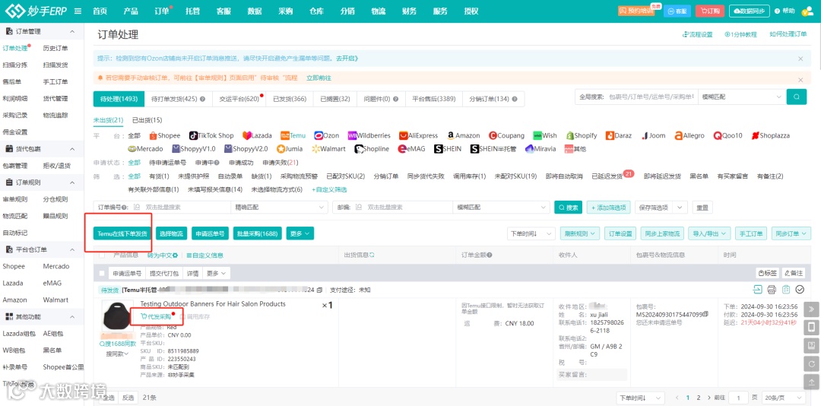Open the teal 更多 actions dropdown

[300, 233]
